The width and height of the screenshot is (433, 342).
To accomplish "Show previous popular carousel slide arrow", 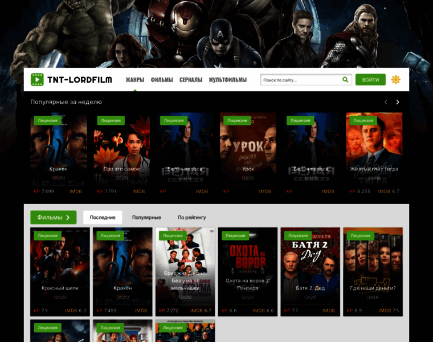I will [x=386, y=102].
